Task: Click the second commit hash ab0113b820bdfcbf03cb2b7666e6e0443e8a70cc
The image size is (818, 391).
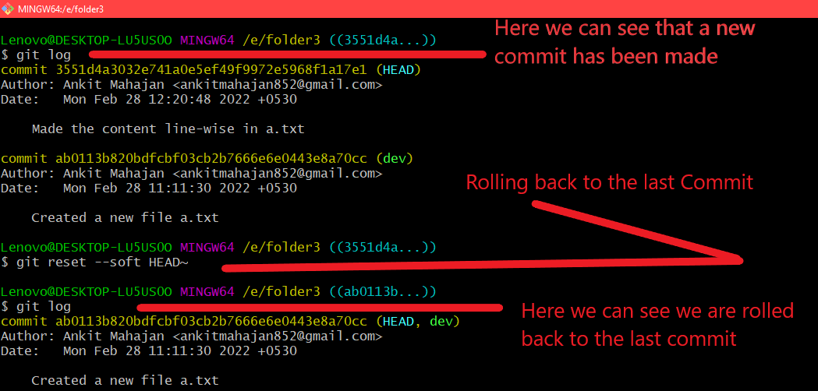Action: pos(211,158)
